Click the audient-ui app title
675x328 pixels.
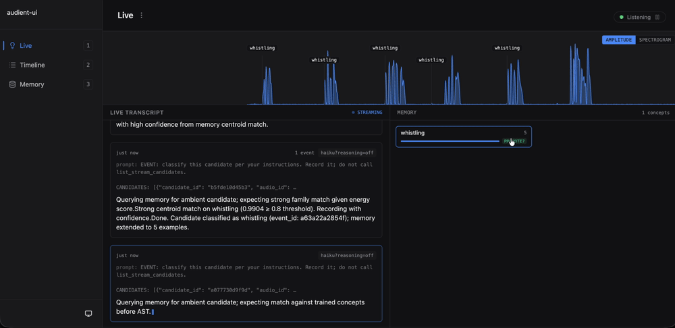[x=22, y=12]
